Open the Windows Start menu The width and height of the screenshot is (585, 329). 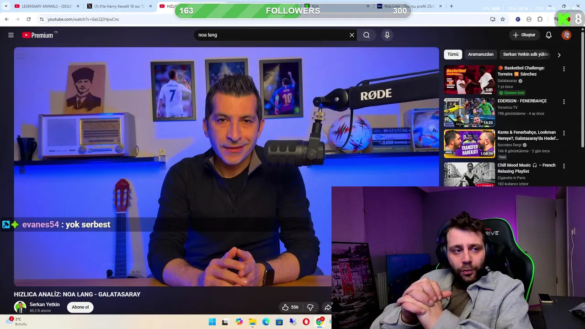coord(212,322)
